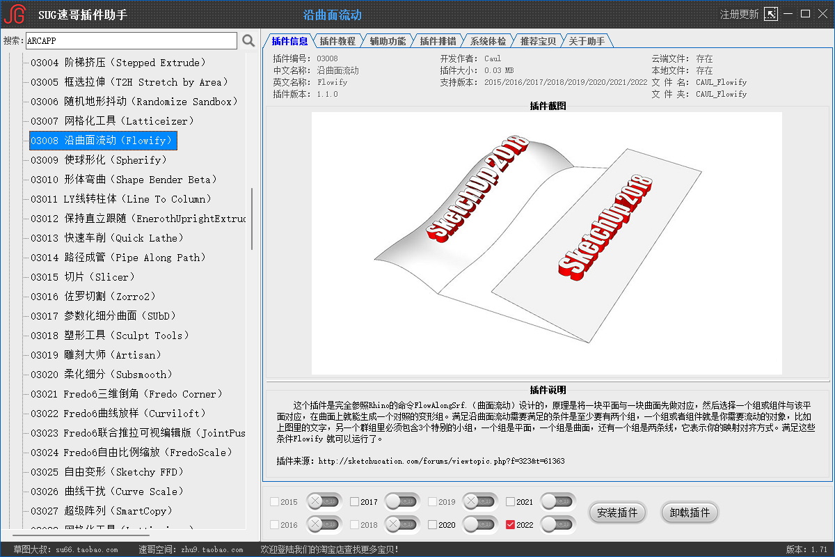Select 03004 阶梯挤压 (Stepped Extrude)
This screenshot has height=557, width=835.
(x=118, y=63)
